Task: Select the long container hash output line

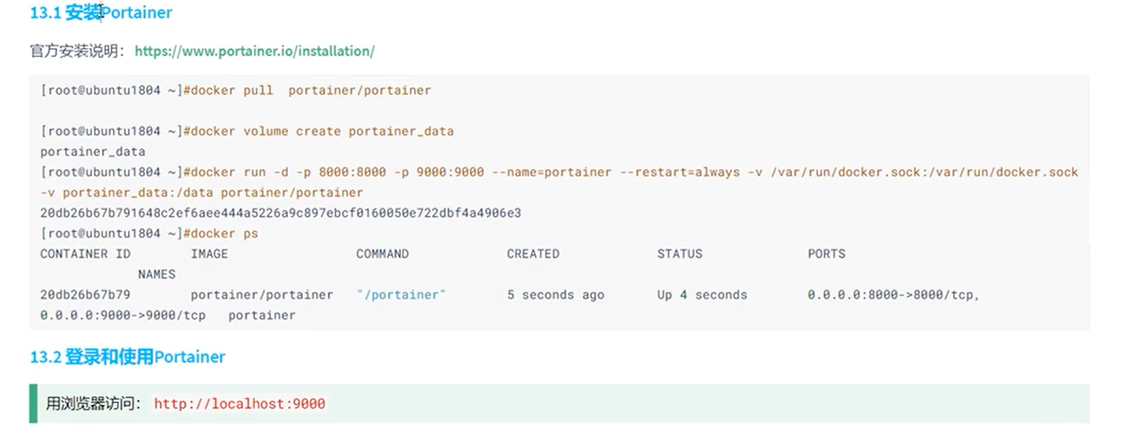Action: (281, 212)
